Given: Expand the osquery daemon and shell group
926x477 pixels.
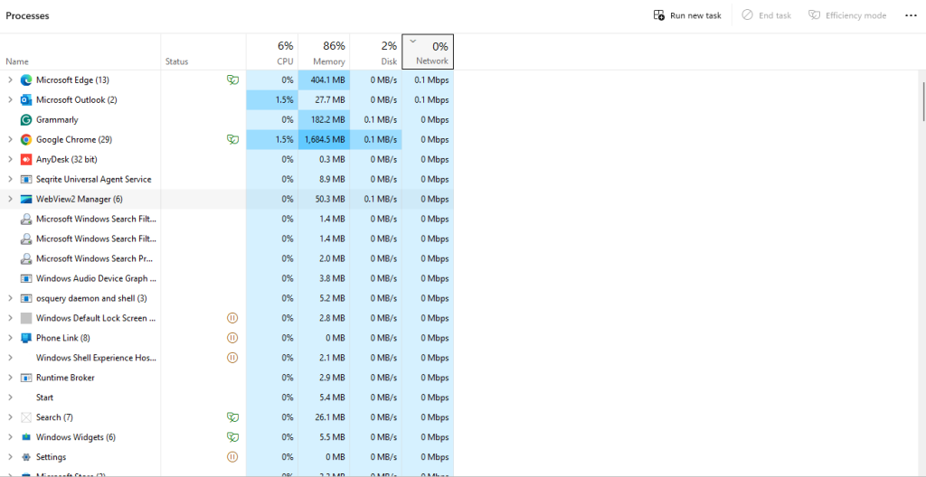Looking at the screenshot, I should coord(9,298).
